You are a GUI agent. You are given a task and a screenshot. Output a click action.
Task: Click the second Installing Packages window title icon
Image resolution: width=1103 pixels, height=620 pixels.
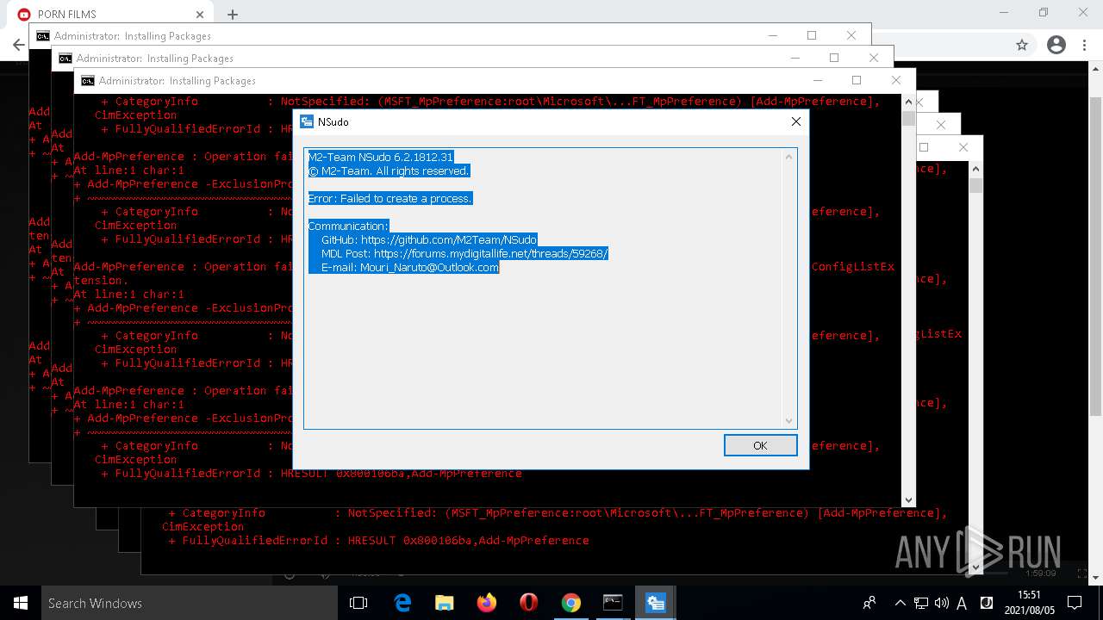[x=65, y=59]
